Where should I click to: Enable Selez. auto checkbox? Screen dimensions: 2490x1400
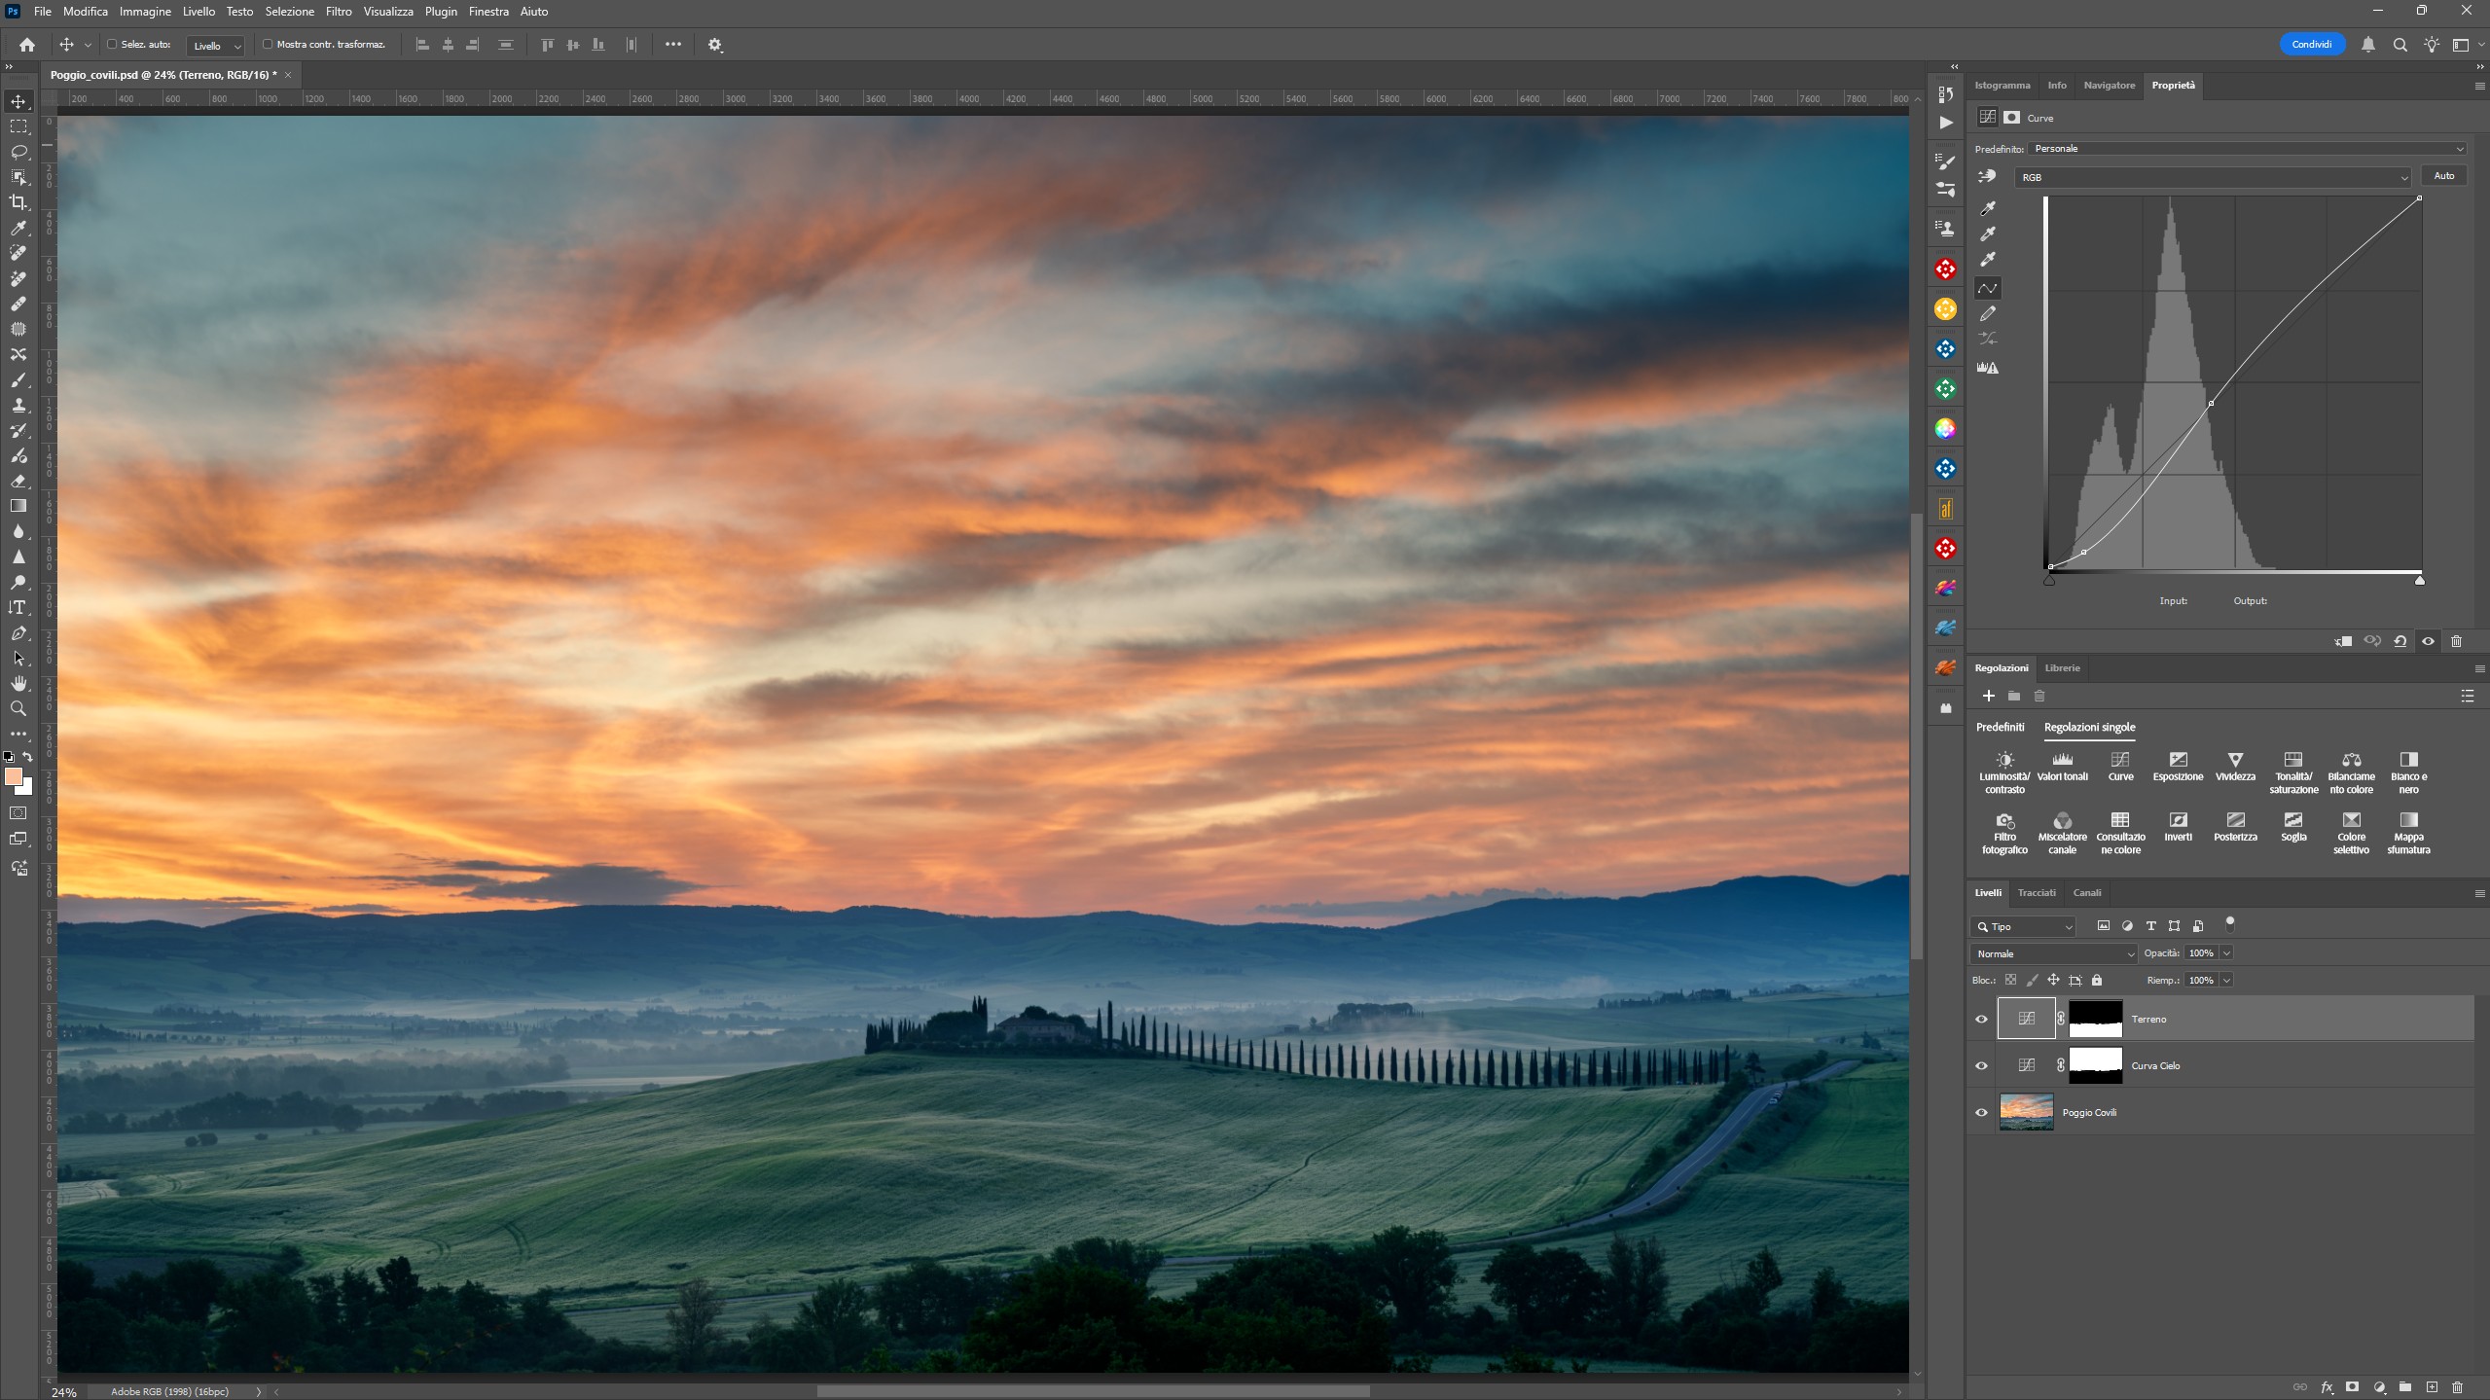112,45
